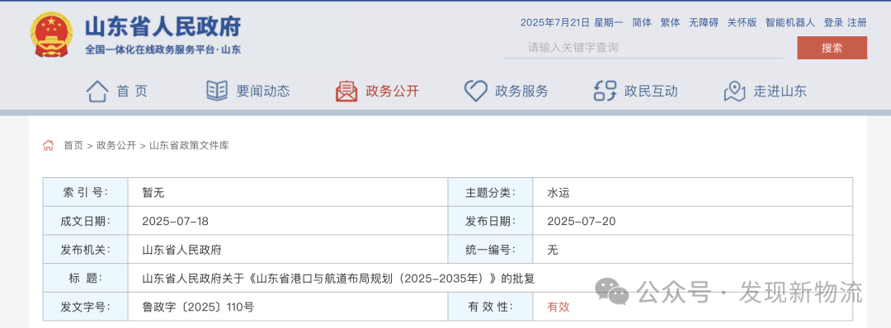The height and width of the screenshot is (328, 891).
Task: Click the map pin icon for 走进山东
Action: [734, 91]
